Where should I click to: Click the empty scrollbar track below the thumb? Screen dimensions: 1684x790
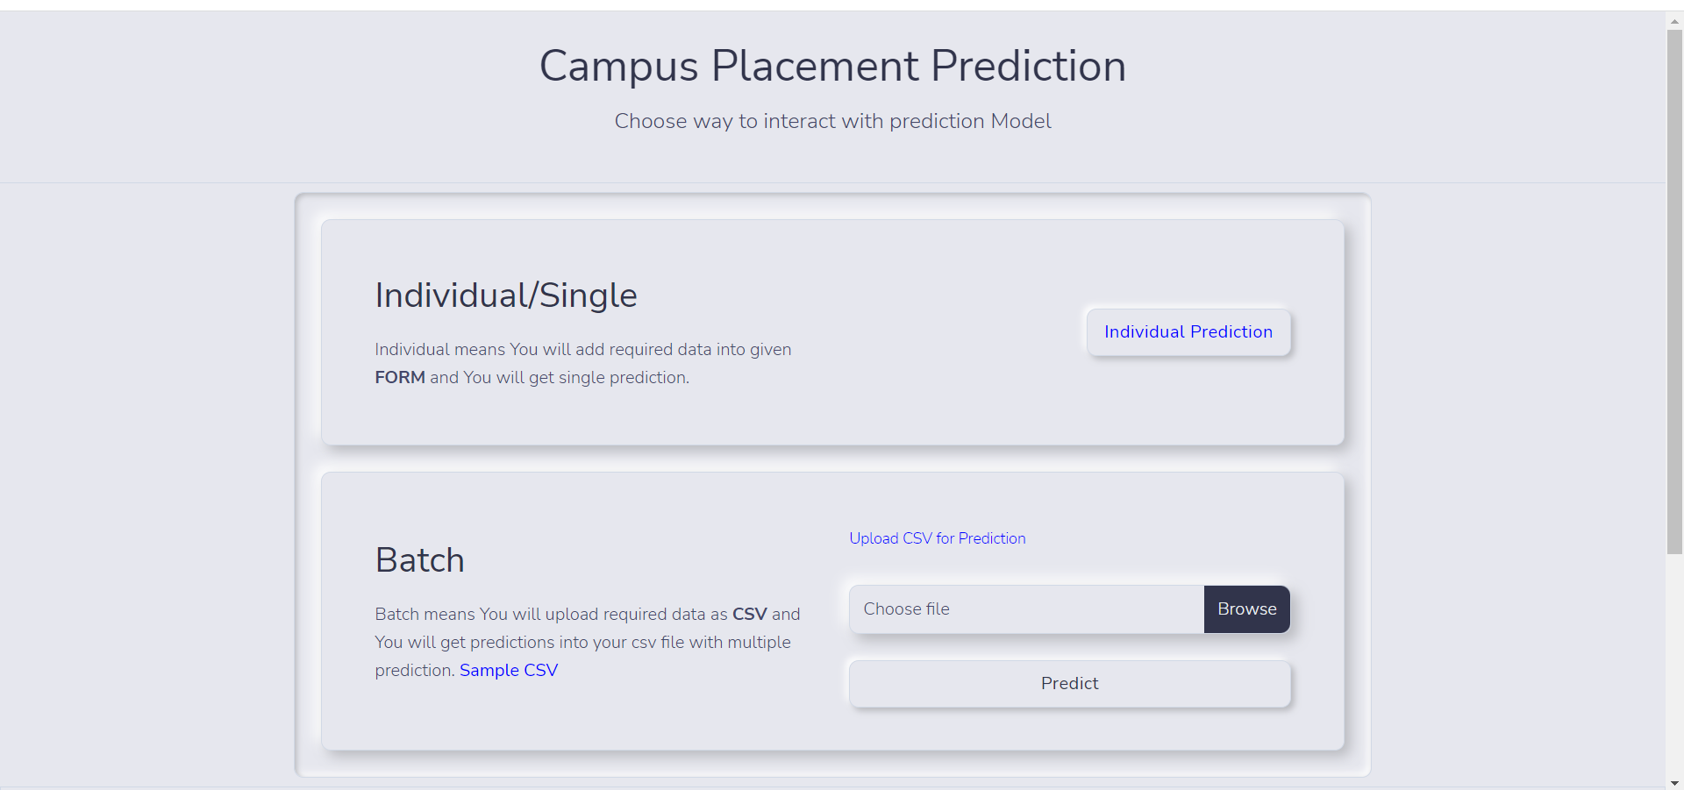click(x=1674, y=666)
